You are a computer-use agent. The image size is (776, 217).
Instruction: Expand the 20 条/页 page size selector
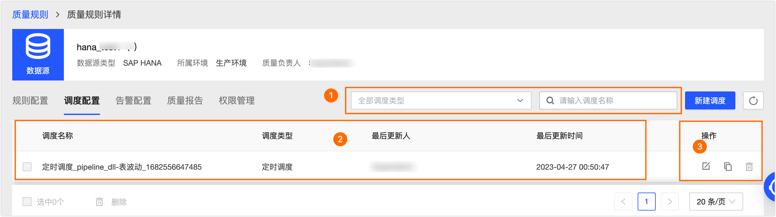pos(716,202)
